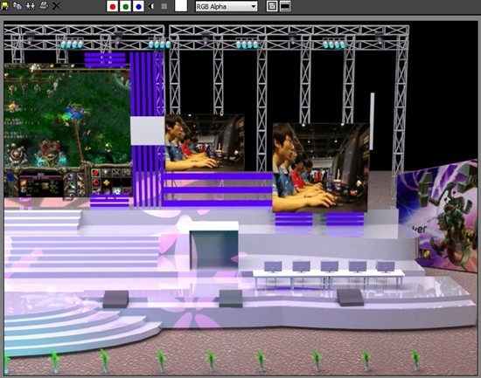Click the Save Image icon
This screenshot has width=481, height=378.
(x=4, y=6)
